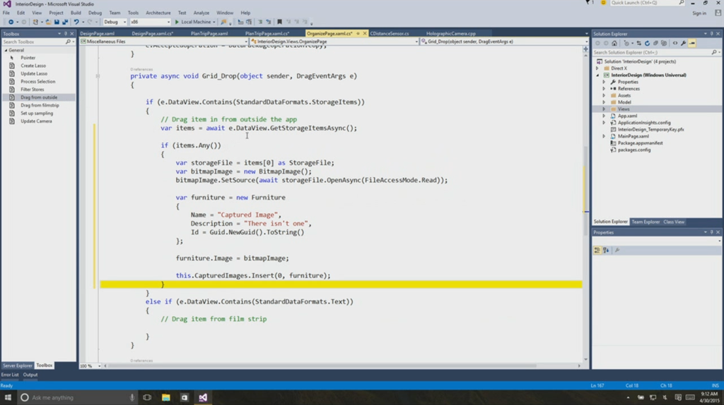Switch to PlanTripPage.xaml.cs tab
This screenshot has width=724, height=405.
coord(267,34)
